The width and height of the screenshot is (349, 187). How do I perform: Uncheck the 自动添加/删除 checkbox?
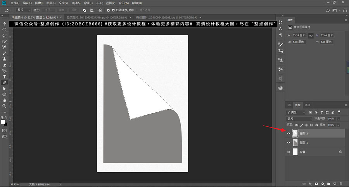click(x=113, y=10)
